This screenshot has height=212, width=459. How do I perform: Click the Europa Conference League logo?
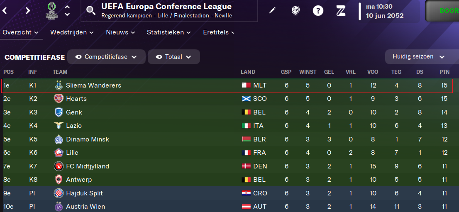(x=53, y=10)
